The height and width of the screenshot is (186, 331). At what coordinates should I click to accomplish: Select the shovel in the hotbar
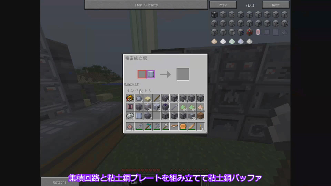[x=139, y=126]
